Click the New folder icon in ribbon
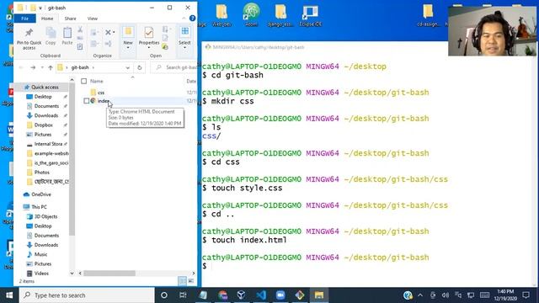 pos(128,32)
